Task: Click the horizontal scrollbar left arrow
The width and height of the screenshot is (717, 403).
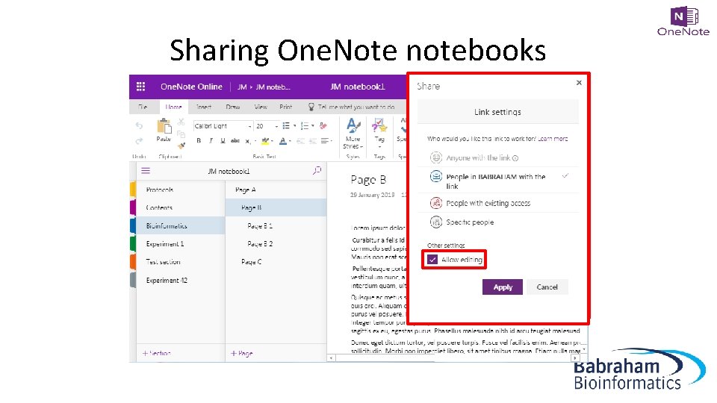Action: point(331,357)
